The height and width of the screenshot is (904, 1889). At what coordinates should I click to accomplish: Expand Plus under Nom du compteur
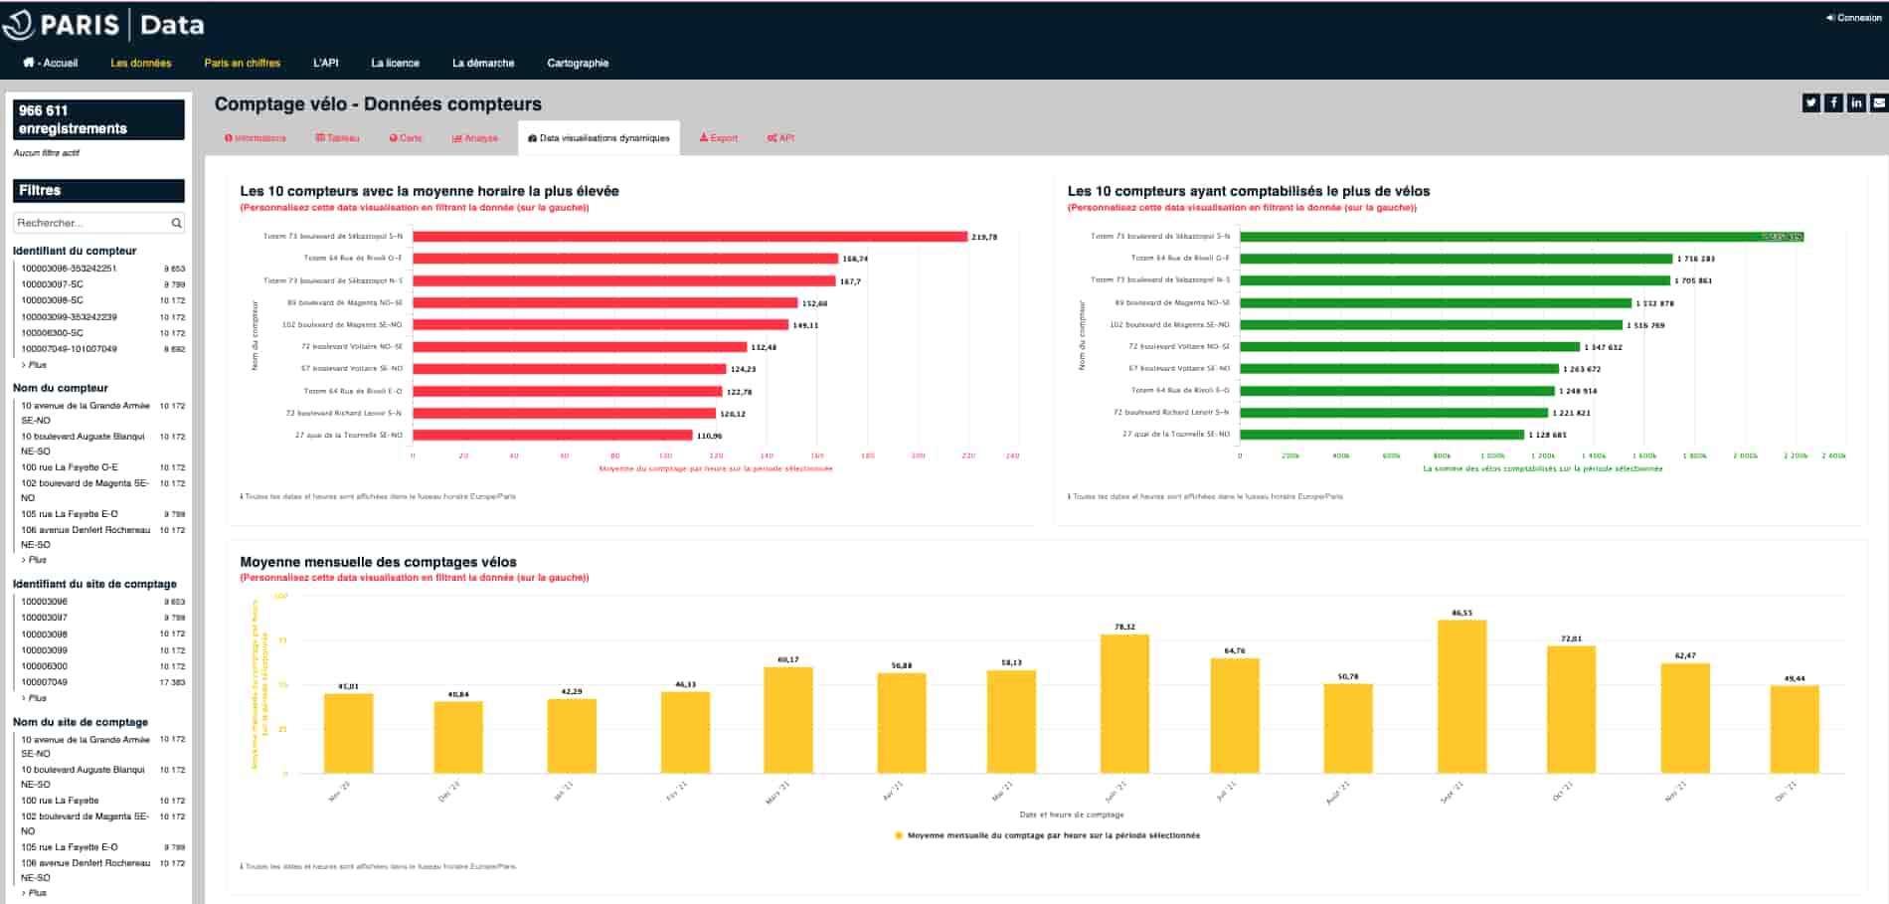click(x=37, y=560)
